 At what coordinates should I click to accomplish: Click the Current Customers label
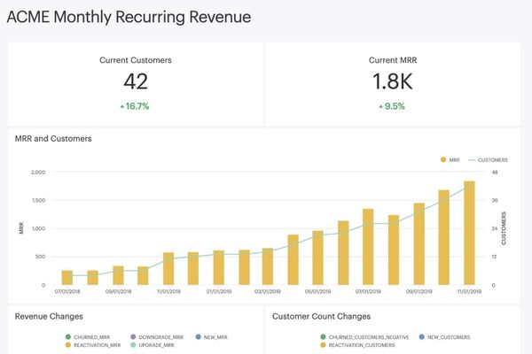[x=136, y=60]
